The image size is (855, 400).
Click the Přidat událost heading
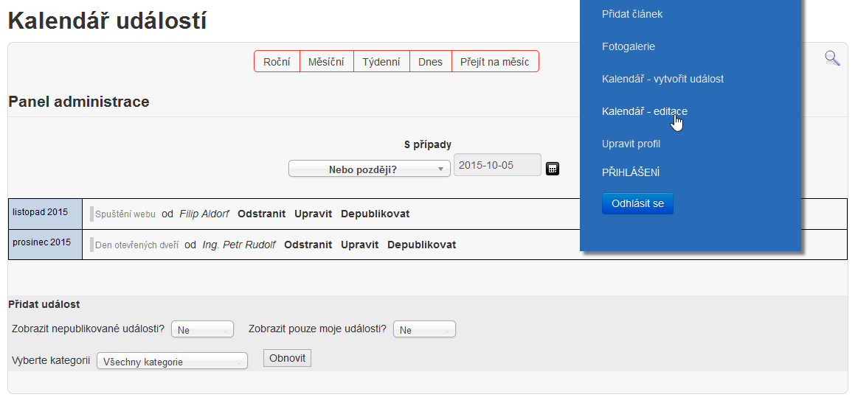pyautogui.click(x=44, y=304)
